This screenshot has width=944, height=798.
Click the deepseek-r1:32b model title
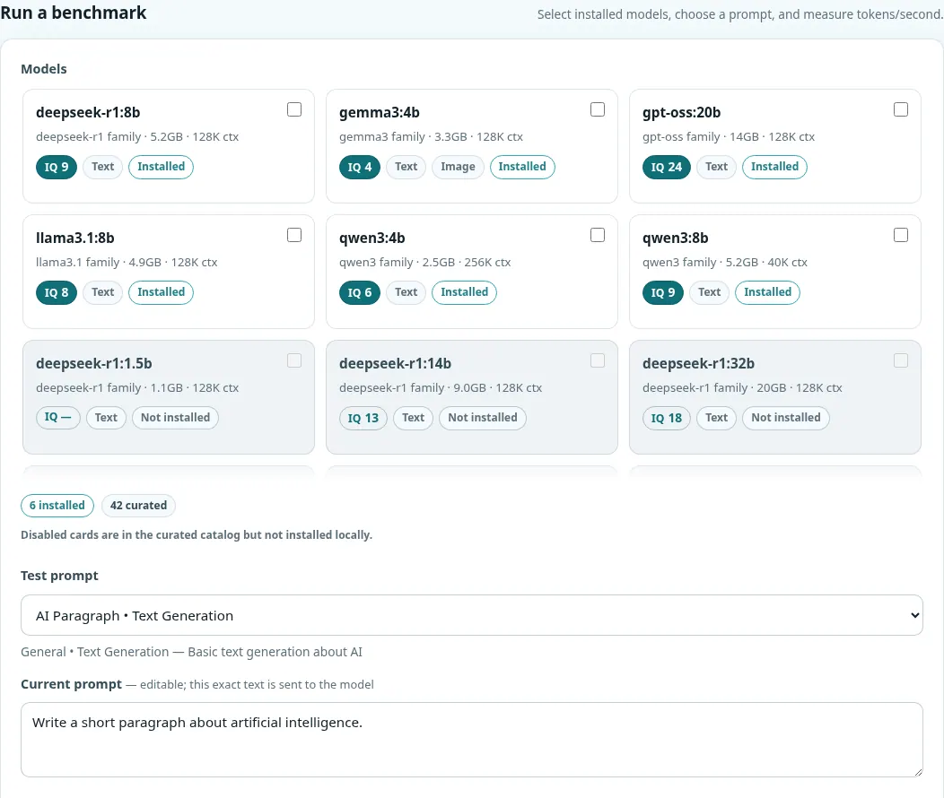[x=698, y=364]
